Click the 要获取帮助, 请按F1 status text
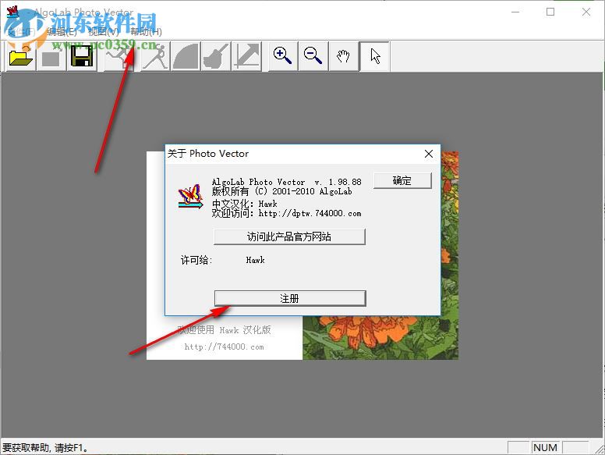The image size is (605, 455). pos(45,448)
